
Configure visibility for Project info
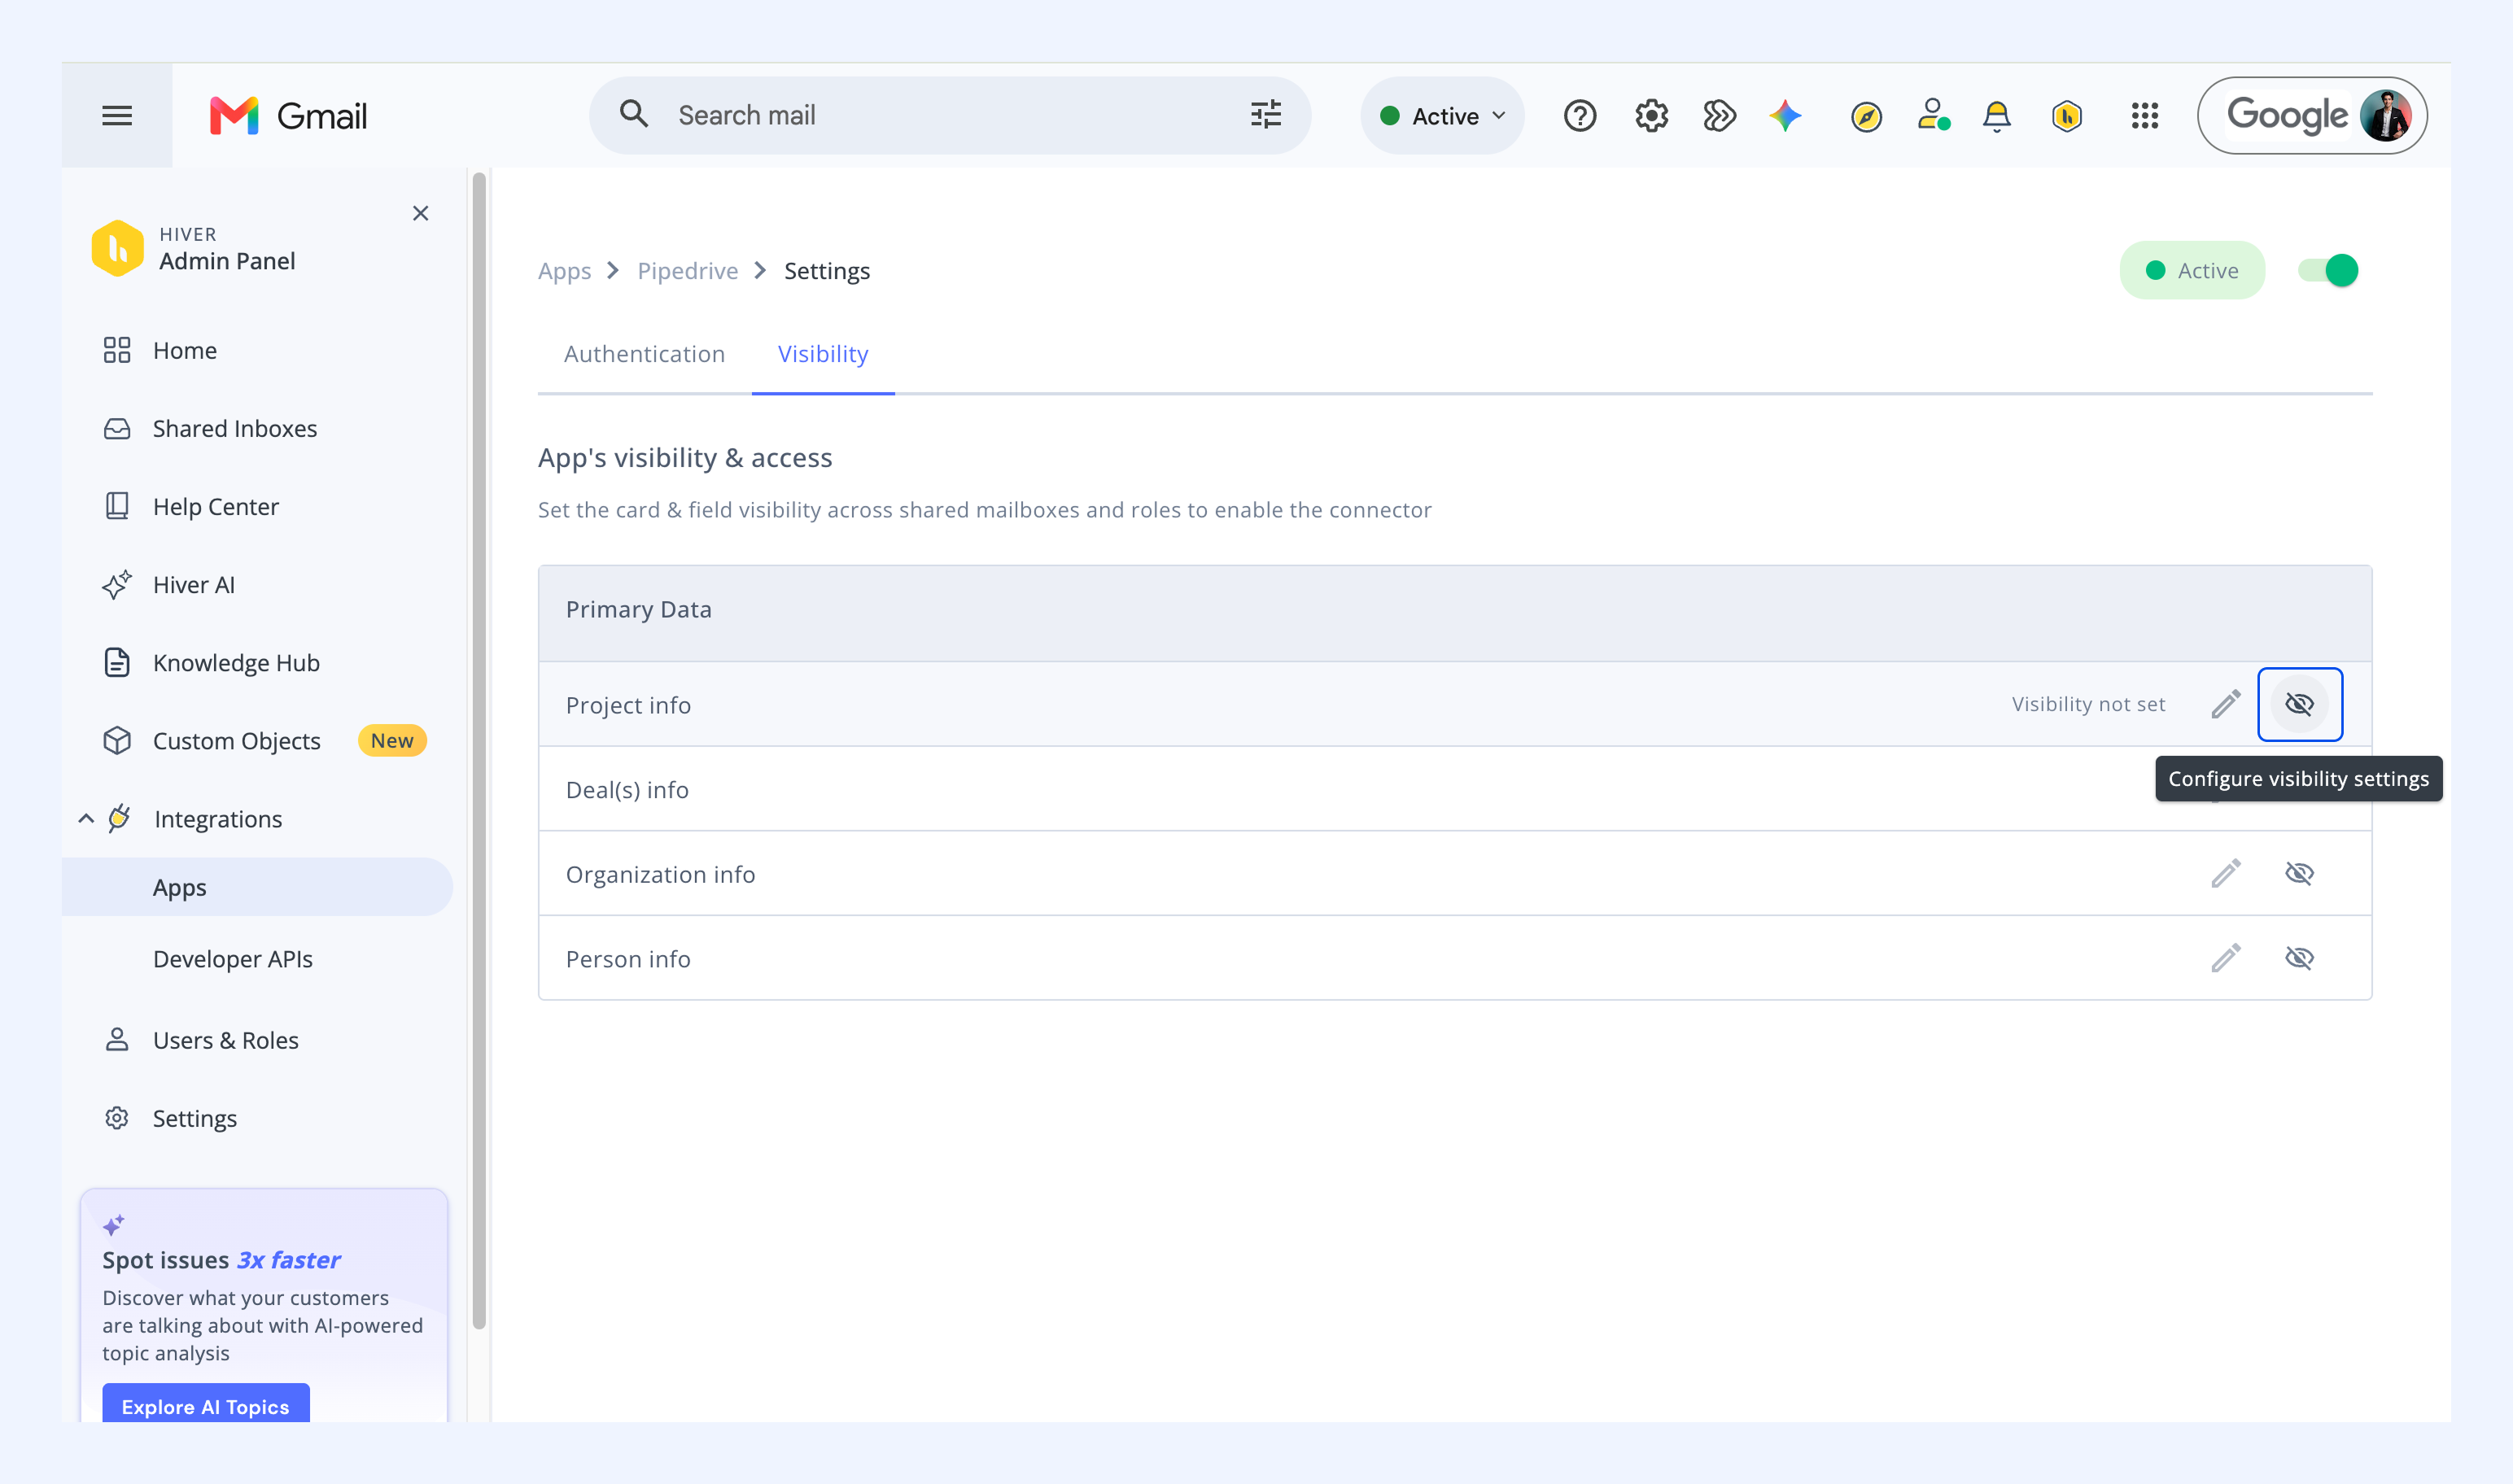pyautogui.click(x=2300, y=704)
